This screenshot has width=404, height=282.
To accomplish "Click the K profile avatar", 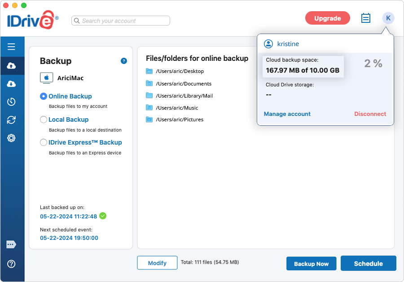I will tap(388, 18).
